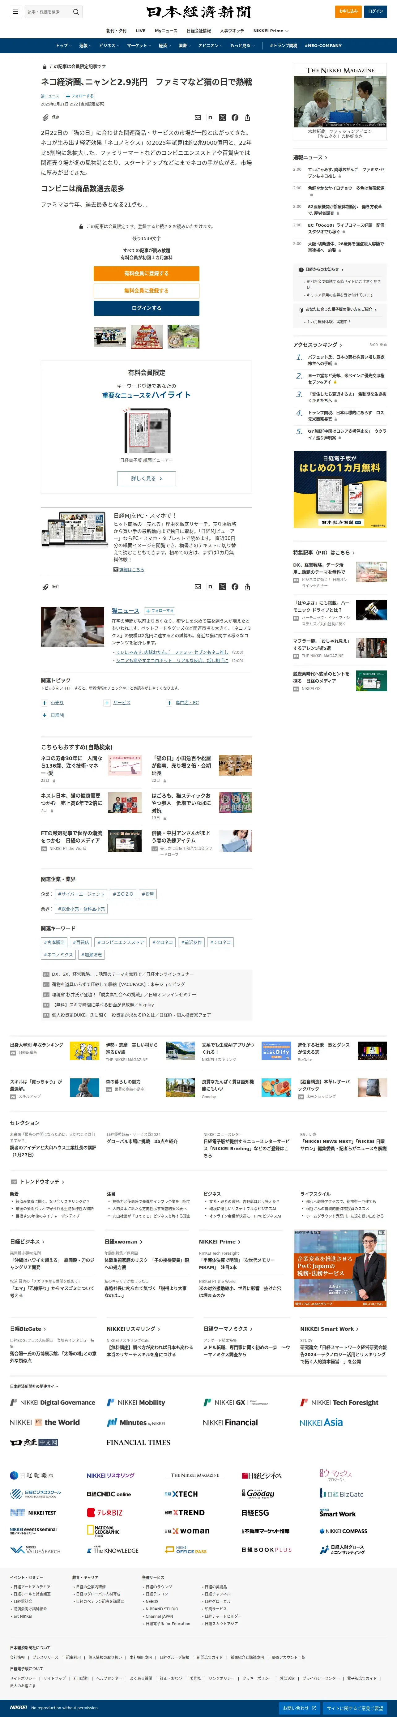The image size is (397, 1717).
Task: Expand the NIKKEI Prime dropdown
Action: [x=271, y=31]
